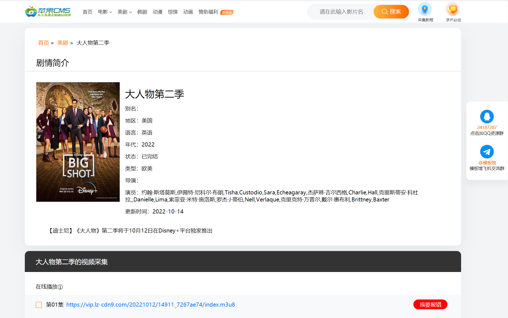Open the 动画 category

[188, 12]
